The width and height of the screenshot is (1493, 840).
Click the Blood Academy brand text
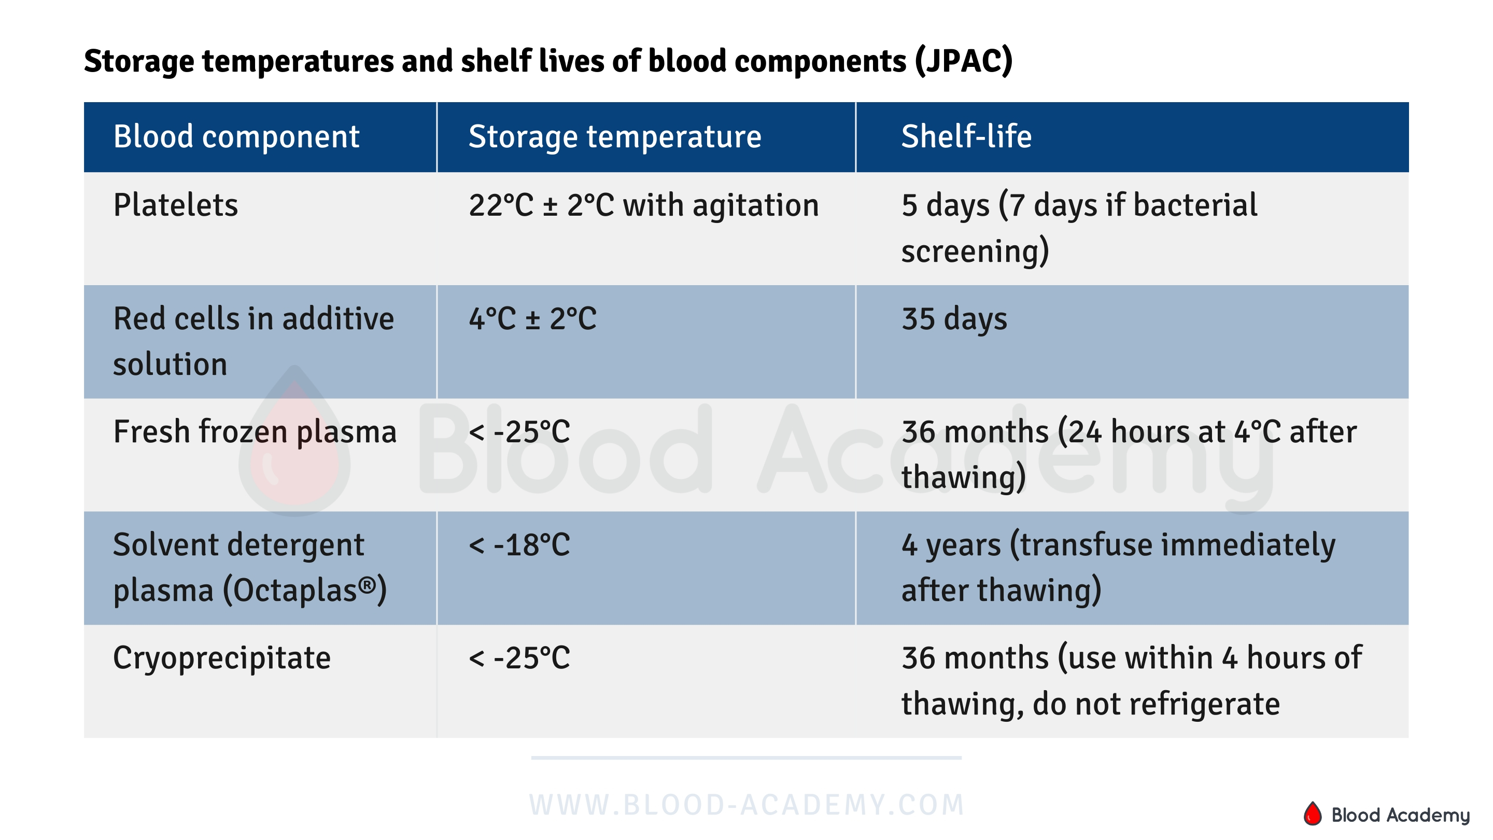click(1400, 815)
